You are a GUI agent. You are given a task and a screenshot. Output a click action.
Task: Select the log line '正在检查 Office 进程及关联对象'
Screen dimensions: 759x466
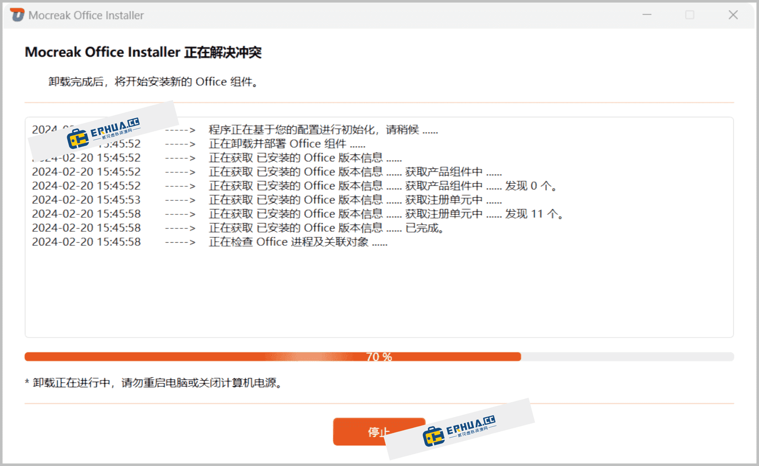[x=297, y=242]
